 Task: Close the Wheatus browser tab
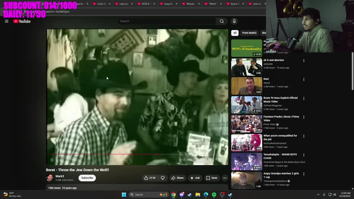click(199, 4)
